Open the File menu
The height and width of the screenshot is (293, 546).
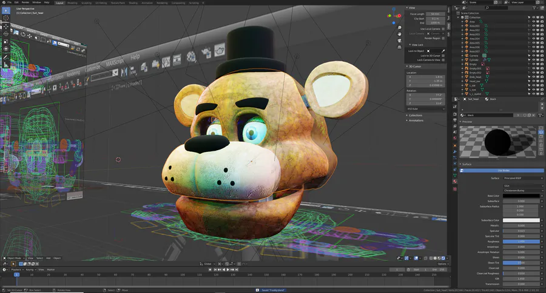[9, 2]
